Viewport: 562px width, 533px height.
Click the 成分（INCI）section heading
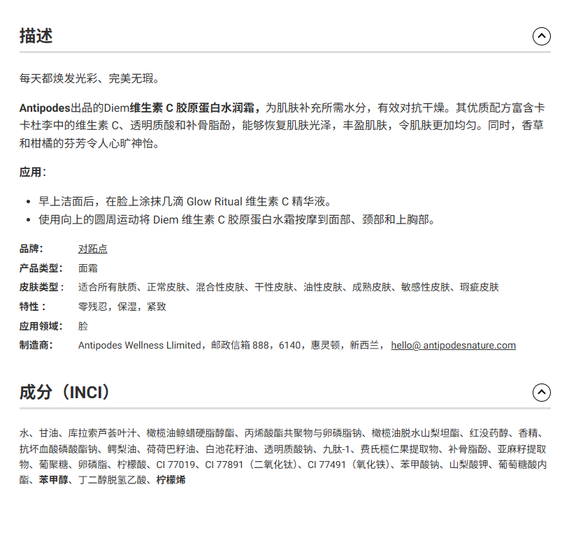pos(66,393)
